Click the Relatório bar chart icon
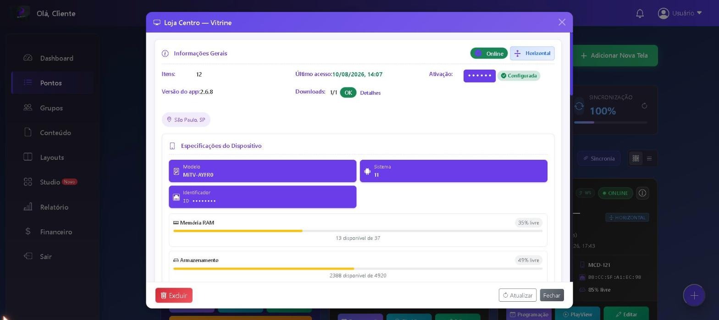This screenshot has width=719, height=320. click(28, 206)
